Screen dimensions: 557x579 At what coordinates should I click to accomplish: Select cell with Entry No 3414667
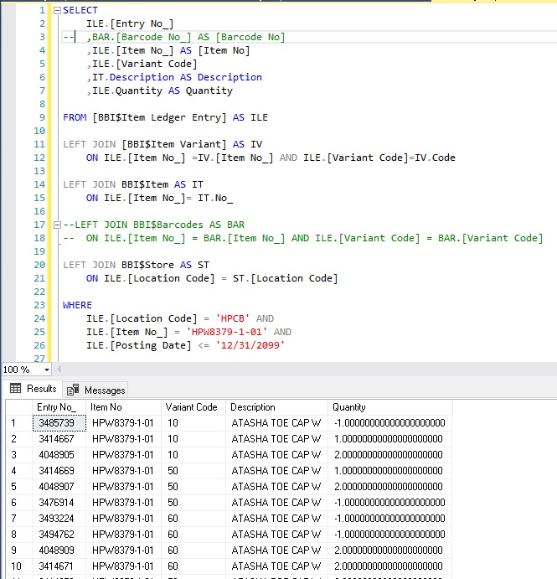(59, 439)
